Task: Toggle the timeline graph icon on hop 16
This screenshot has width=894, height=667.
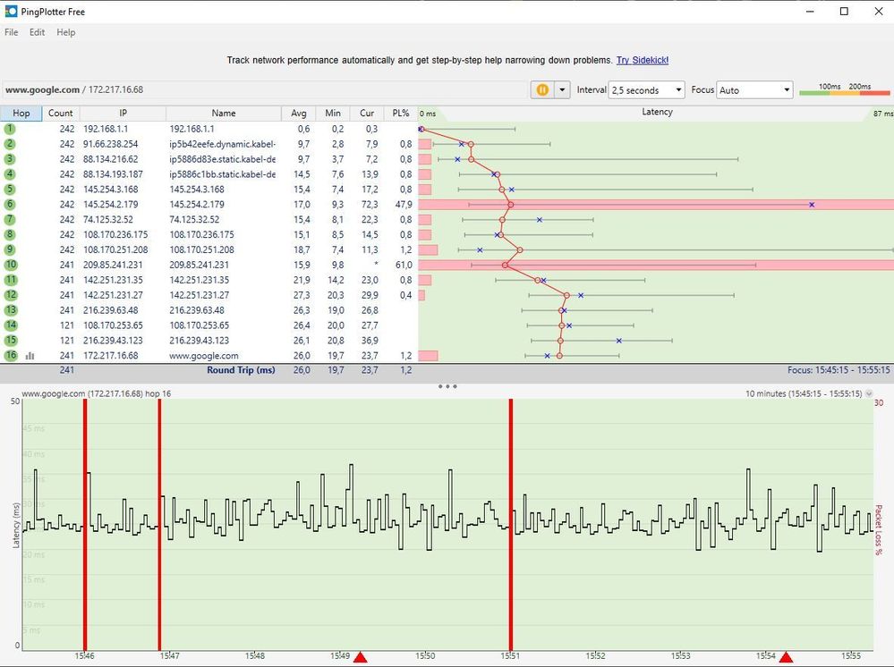Action: 30,356
